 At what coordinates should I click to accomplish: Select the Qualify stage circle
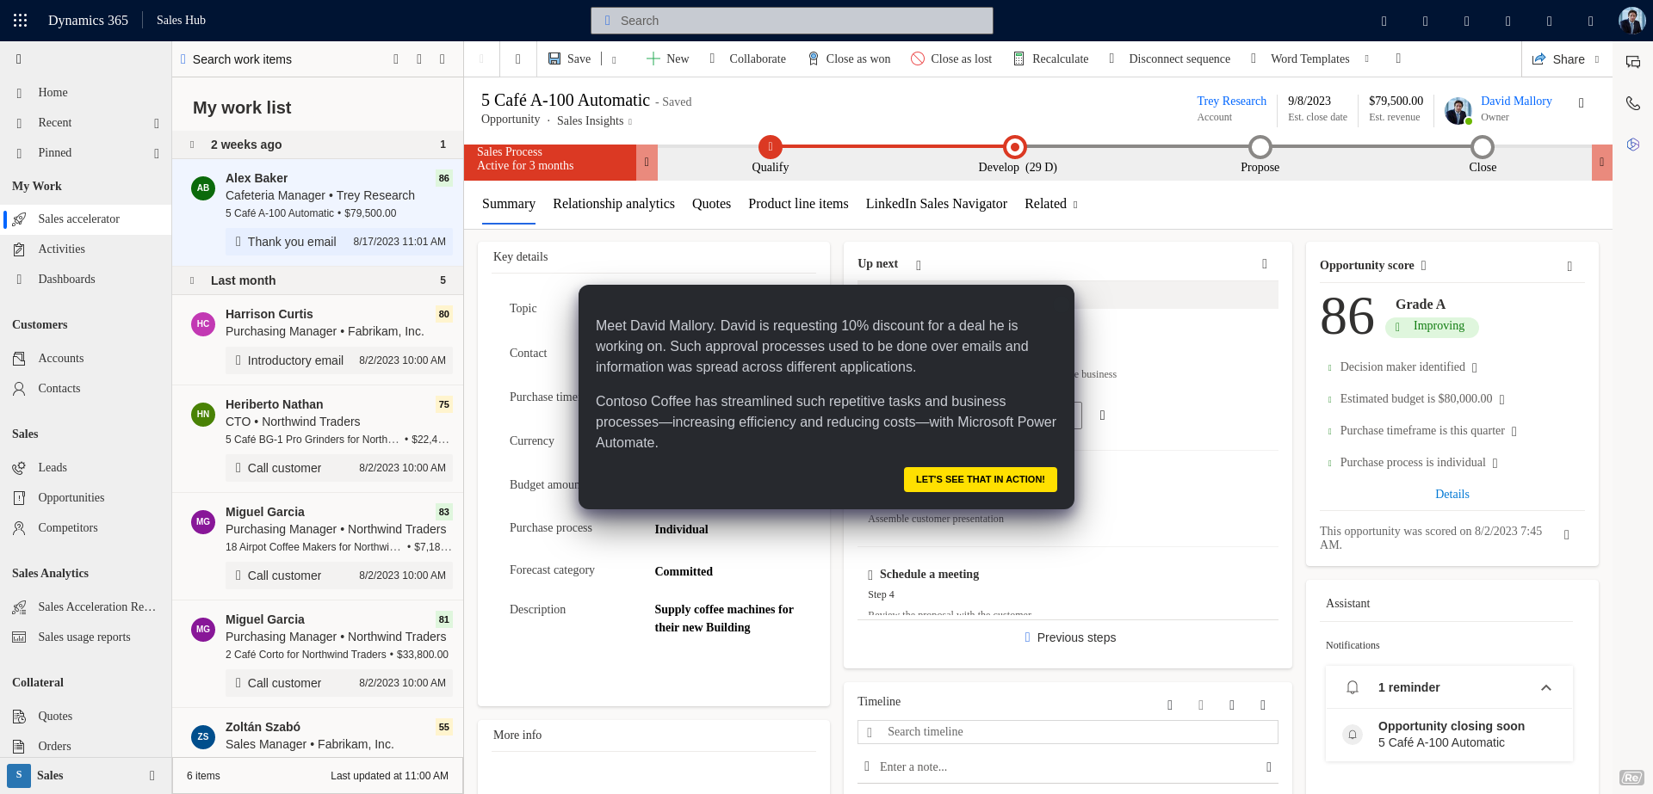click(771, 146)
